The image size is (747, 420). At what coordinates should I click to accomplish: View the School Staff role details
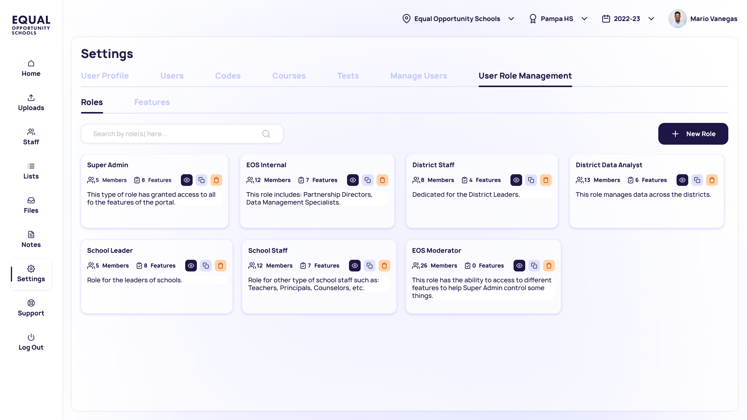pos(355,266)
